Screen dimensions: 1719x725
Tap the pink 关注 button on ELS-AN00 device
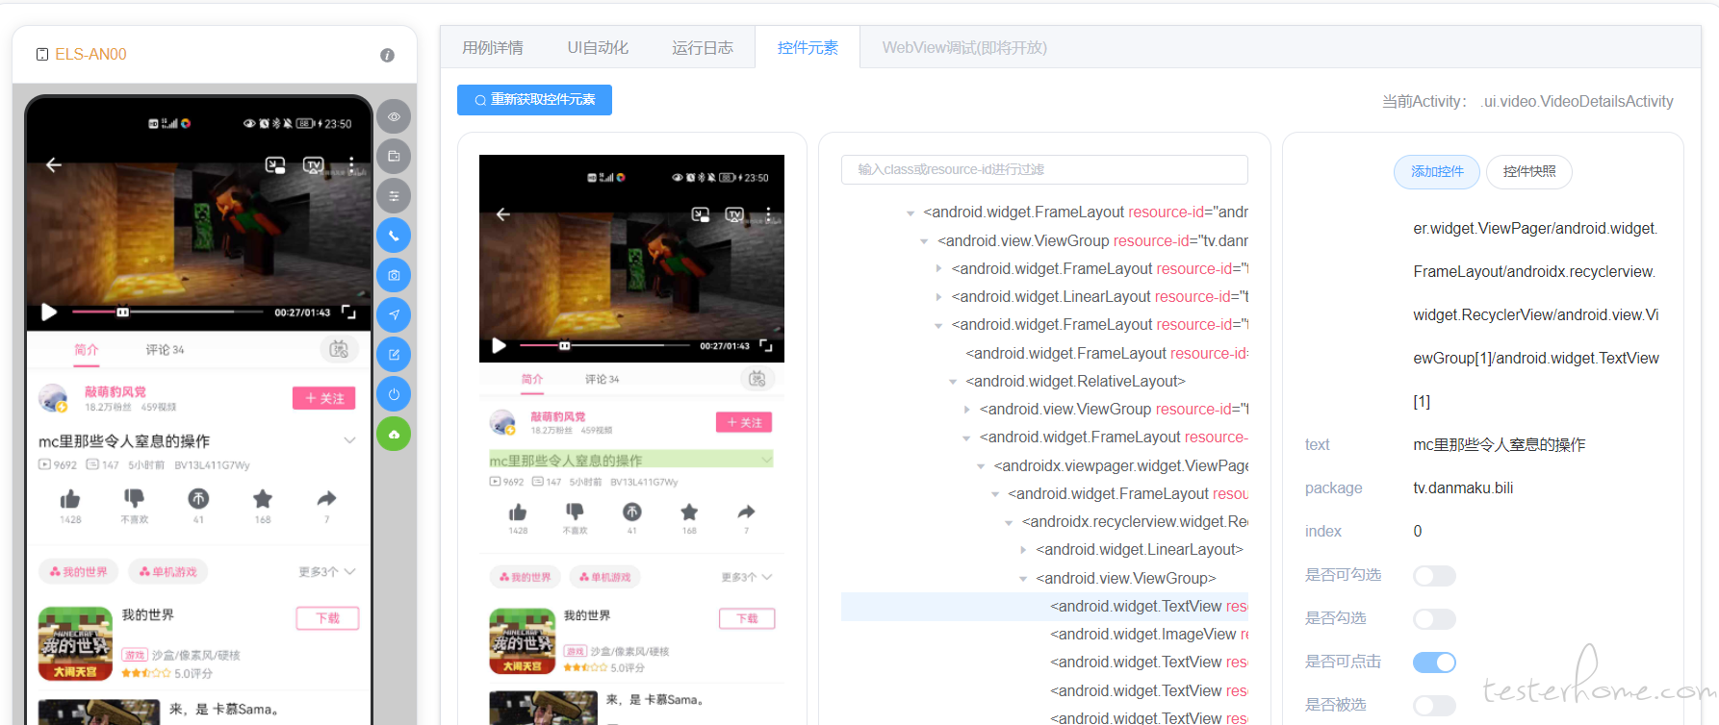pos(324,398)
